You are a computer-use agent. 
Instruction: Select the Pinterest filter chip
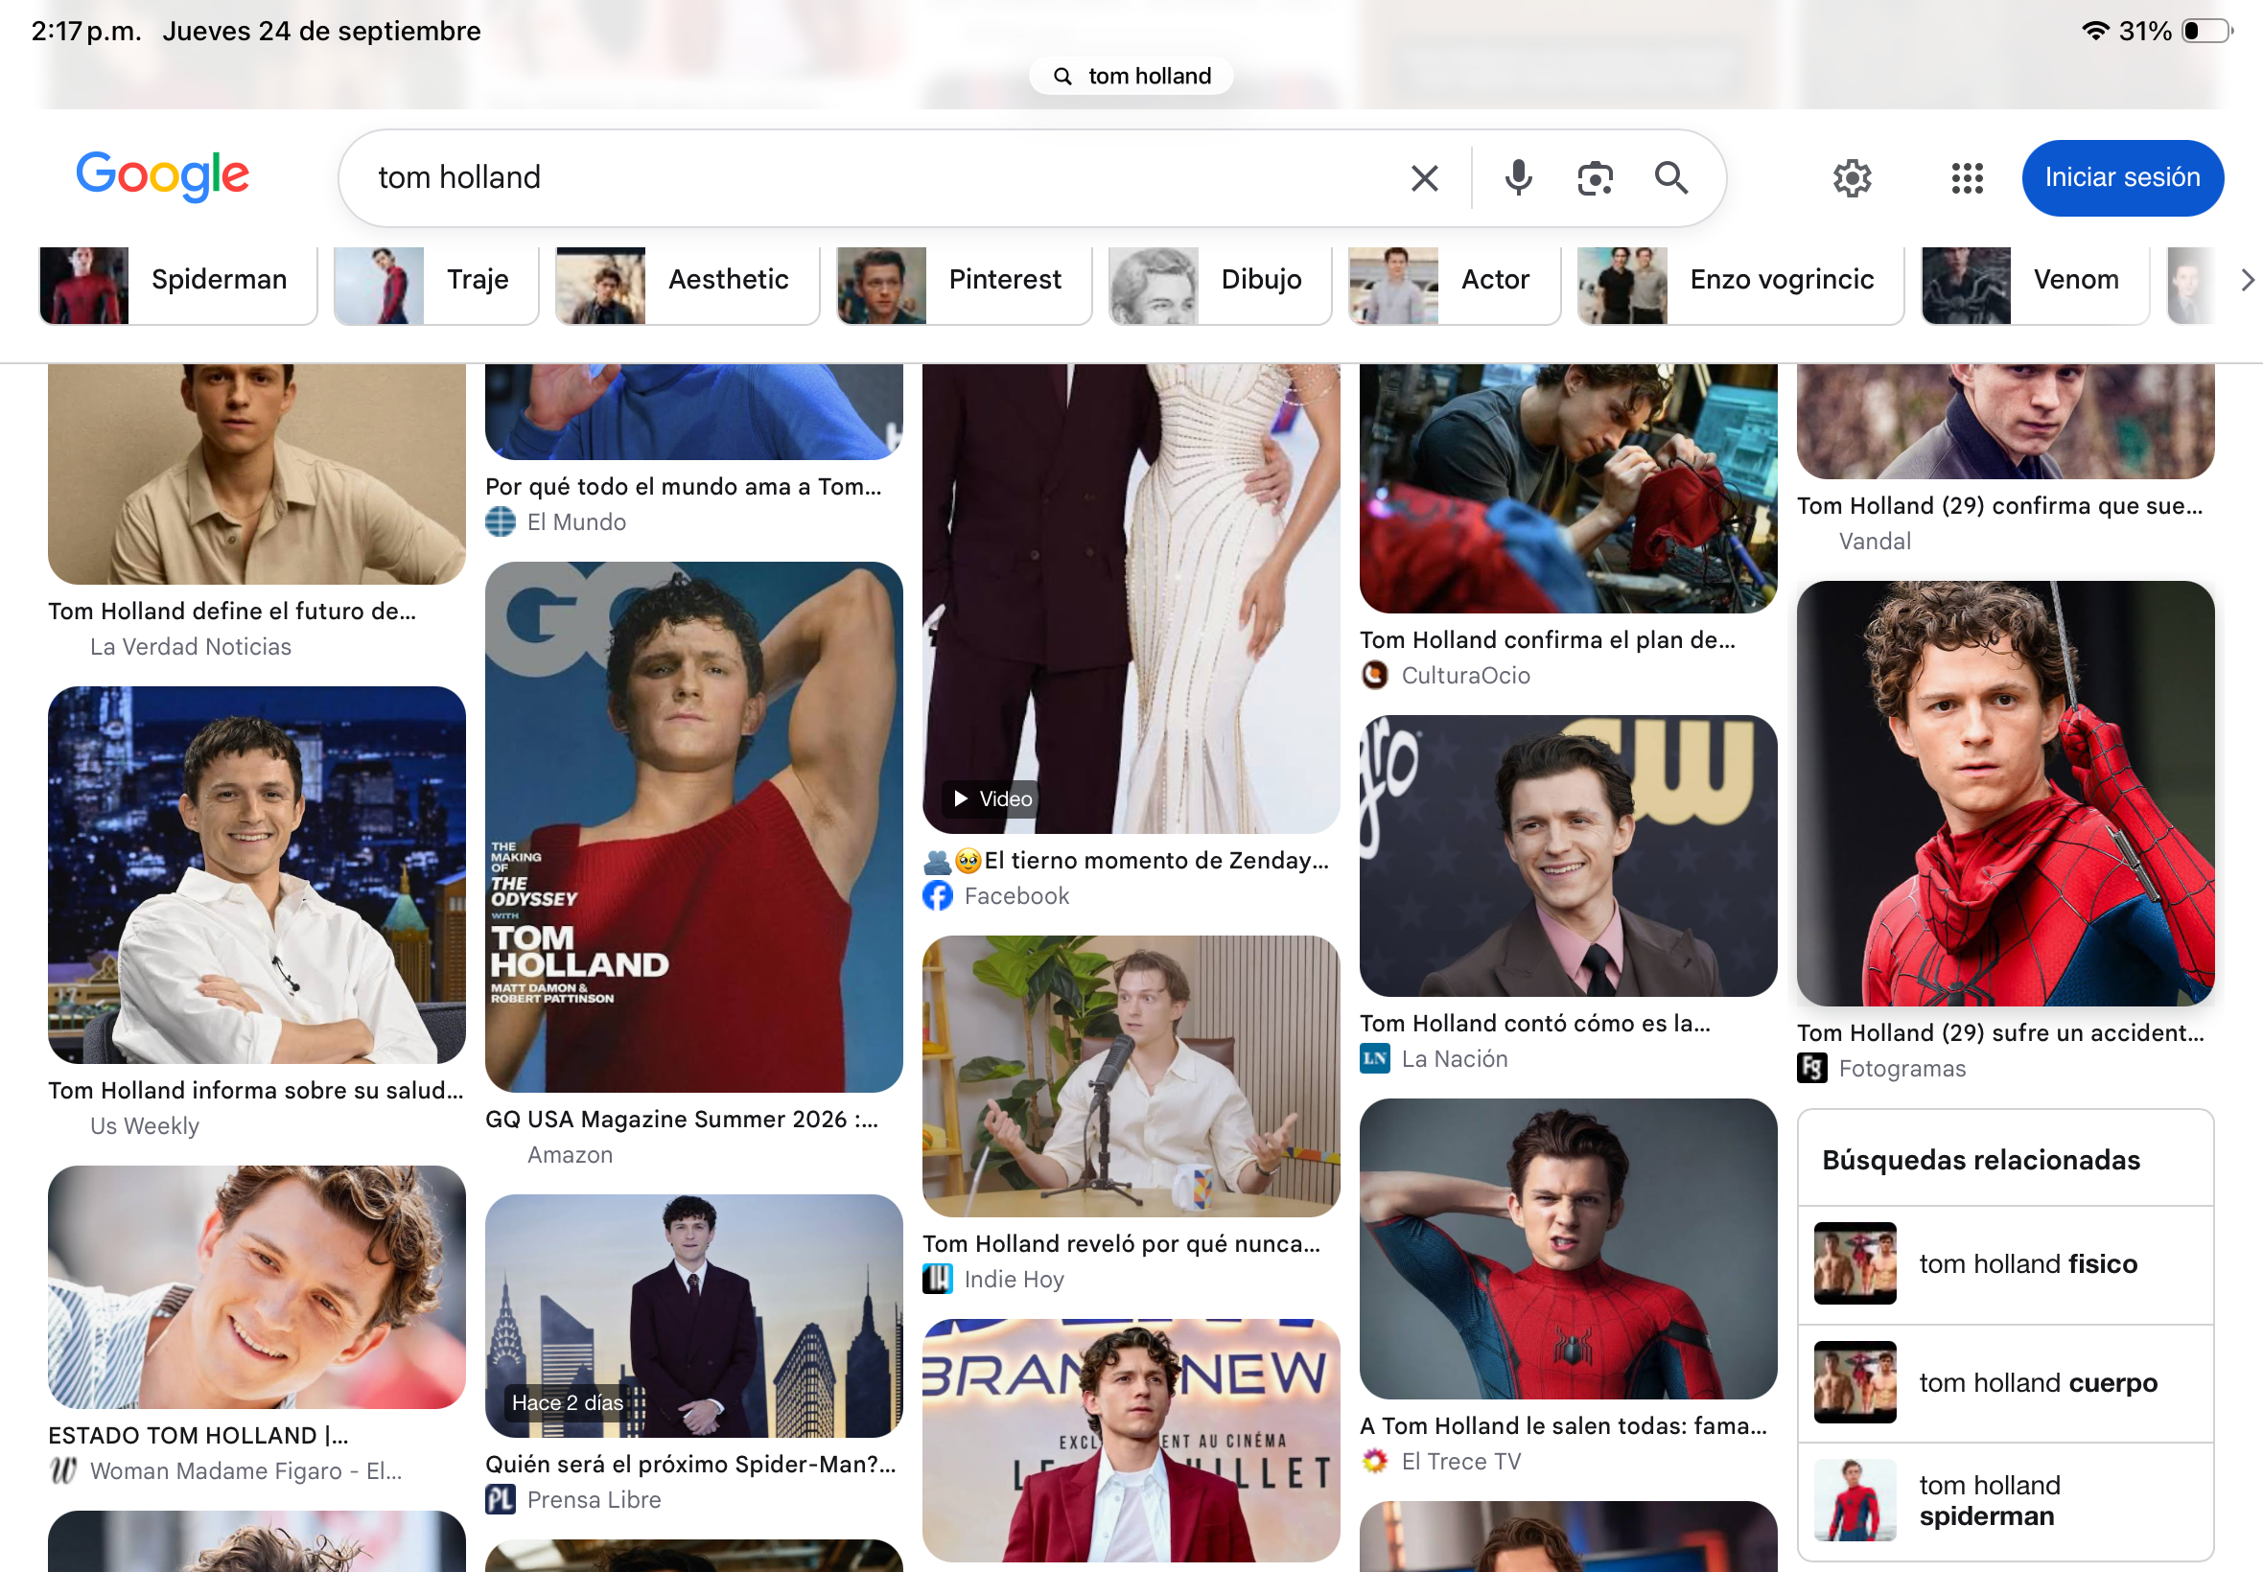(965, 285)
